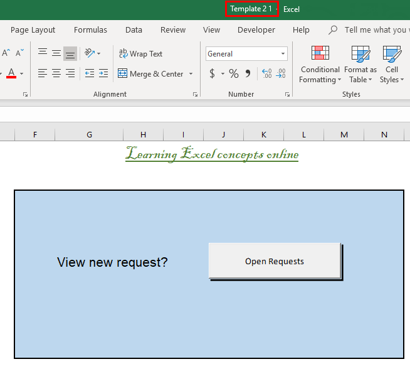Click the Increase Decimal icon
The image size is (410, 369).
[x=266, y=74]
